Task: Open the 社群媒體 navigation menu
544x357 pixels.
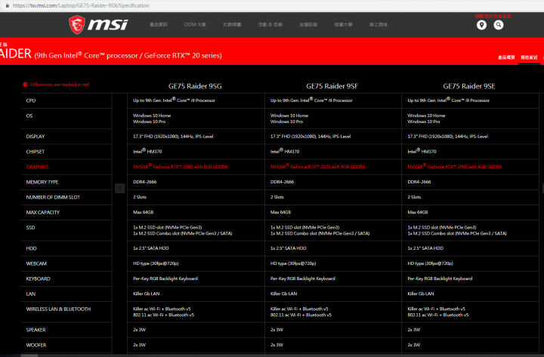Action: pyautogui.click(x=232, y=25)
